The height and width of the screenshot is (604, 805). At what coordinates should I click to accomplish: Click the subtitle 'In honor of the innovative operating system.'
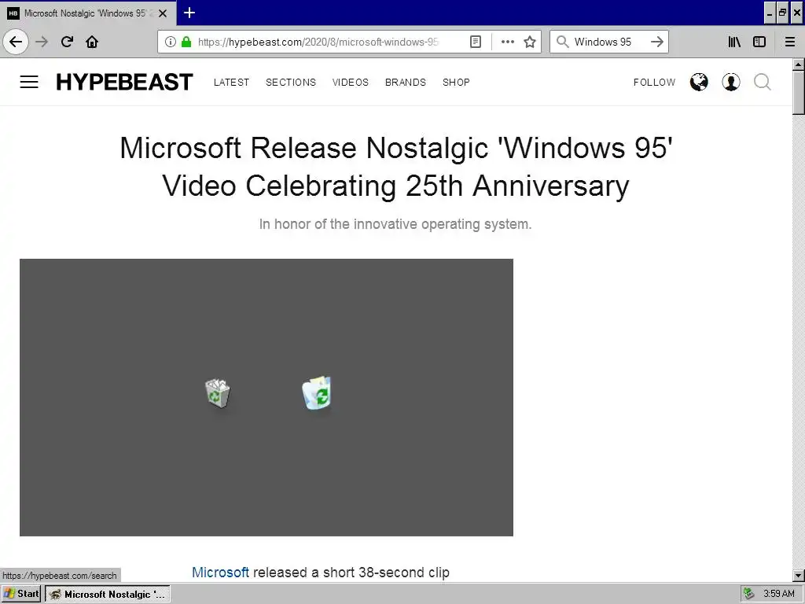click(x=395, y=224)
